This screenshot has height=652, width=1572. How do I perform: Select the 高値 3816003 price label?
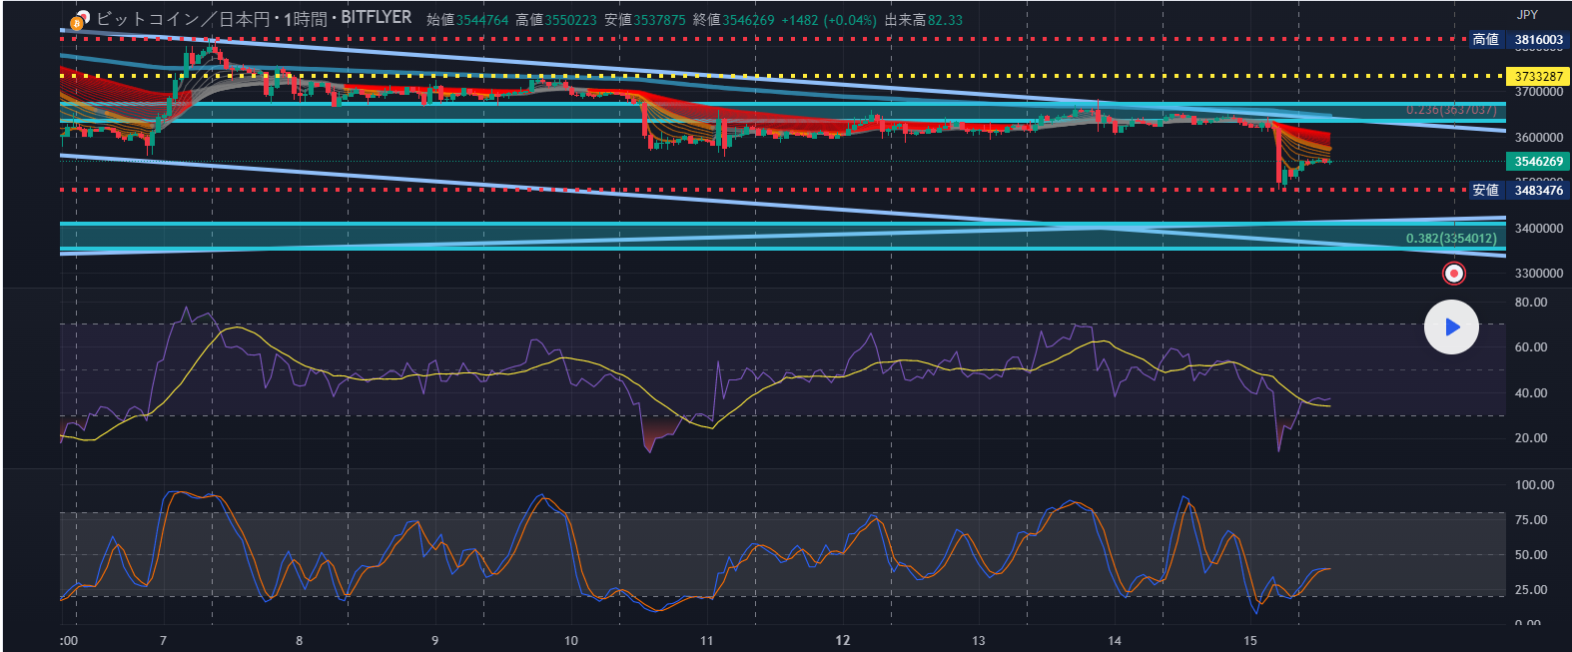pos(1517,40)
